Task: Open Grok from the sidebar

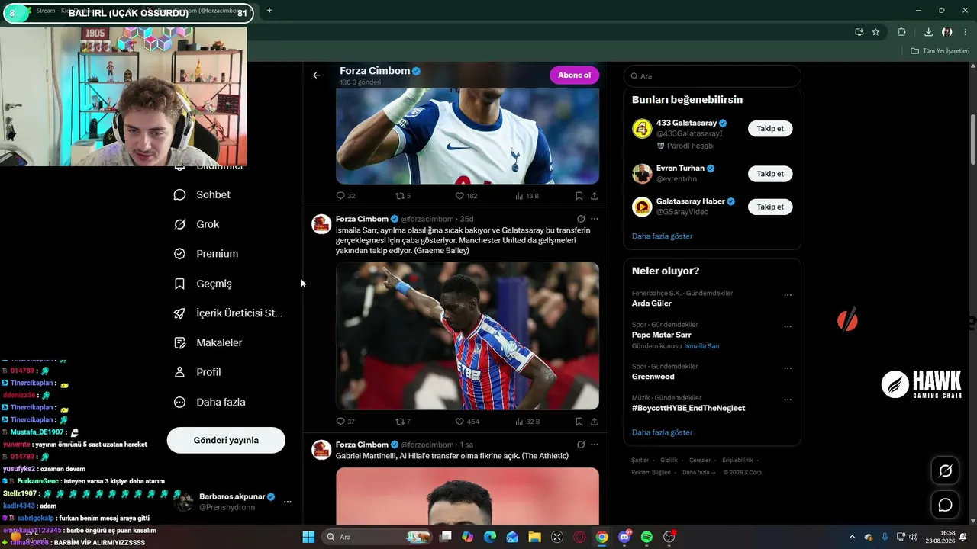Action: (x=196, y=224)
